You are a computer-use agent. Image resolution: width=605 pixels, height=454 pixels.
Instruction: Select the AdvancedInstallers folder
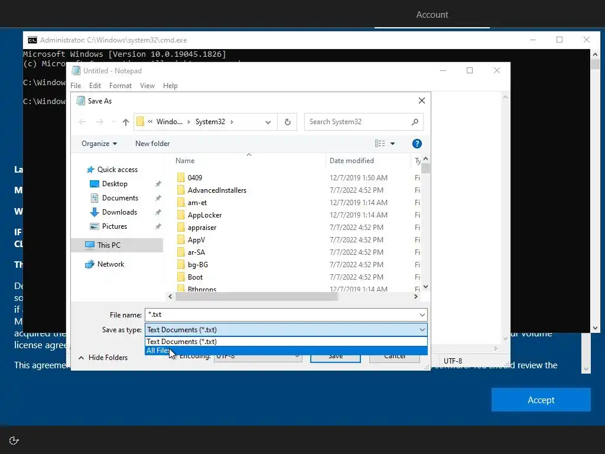click(x=217, y=190)
